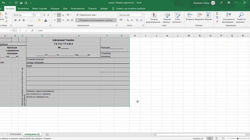
Task: Switch to the телеграма sheet tab
Action: (x=15, y=134)
